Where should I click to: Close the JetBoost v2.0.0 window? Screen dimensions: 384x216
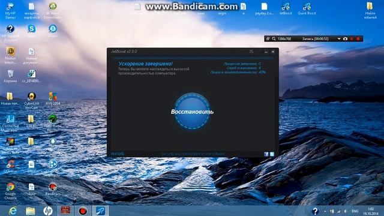point(273,52)
